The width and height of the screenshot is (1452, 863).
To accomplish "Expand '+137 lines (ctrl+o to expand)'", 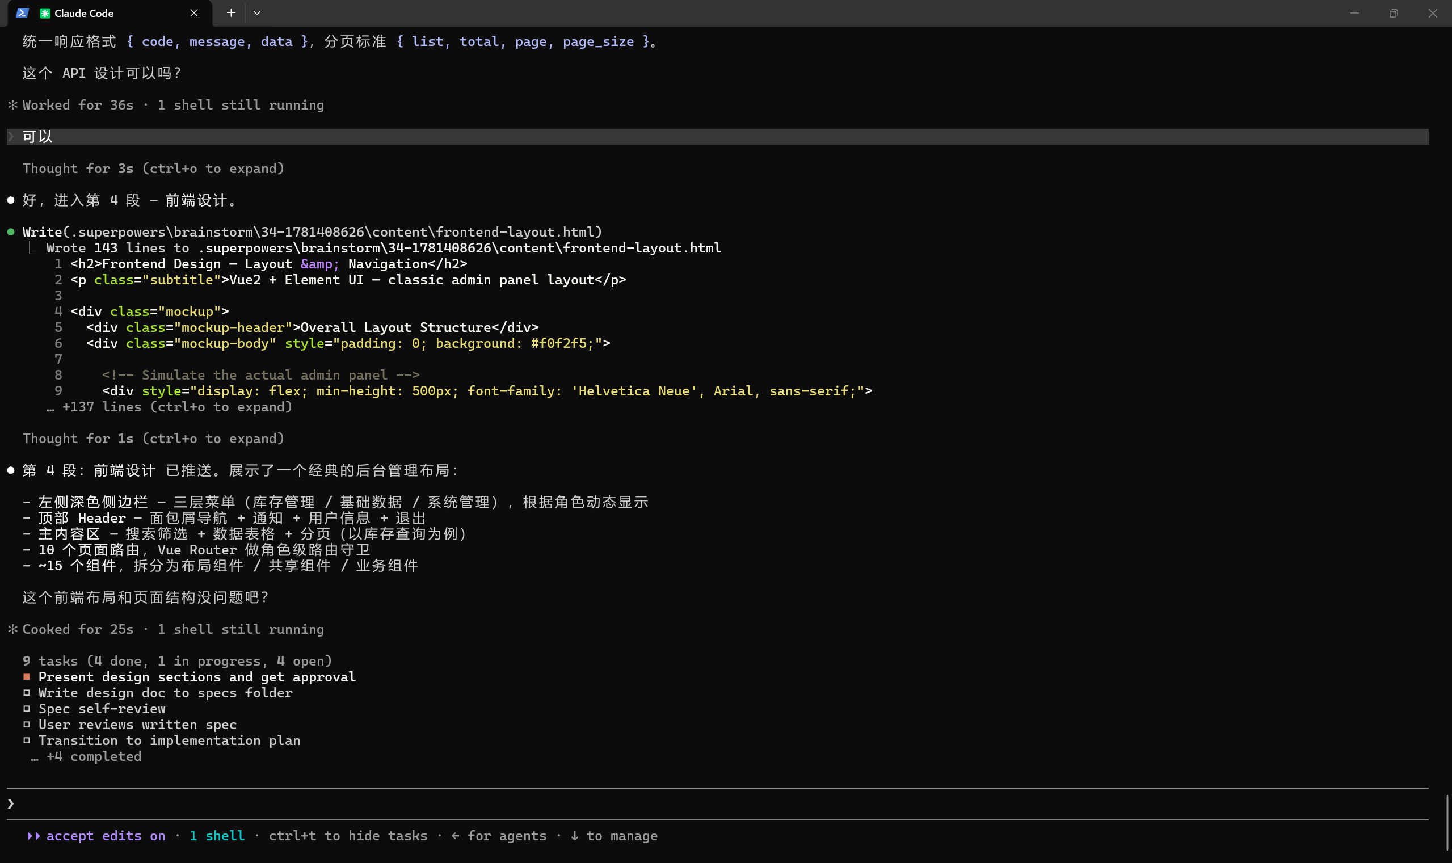I will [x=169, y=406].
